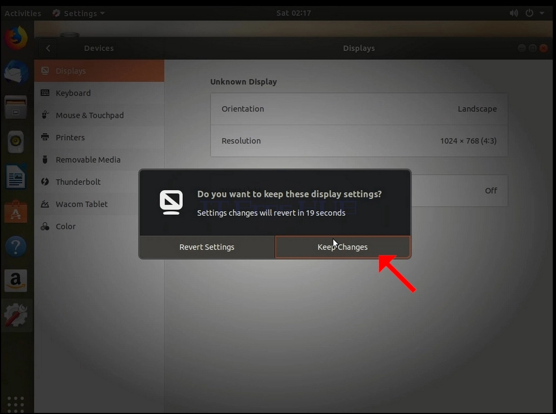Open Activities overview
Screen dimensions: 556x414
[23, 13]
